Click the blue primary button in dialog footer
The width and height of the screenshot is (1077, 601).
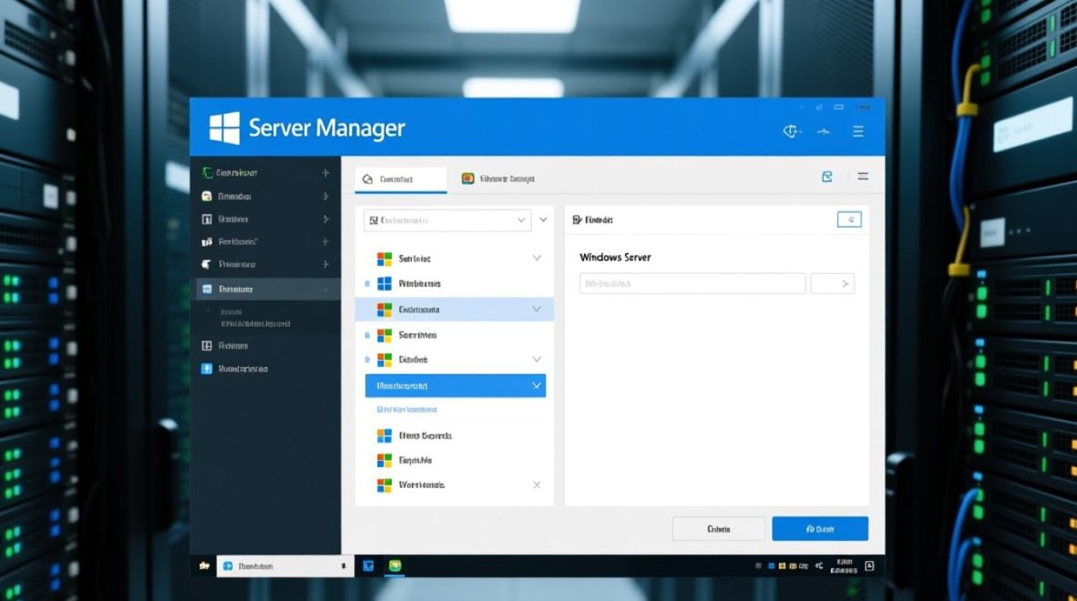point(820,529)
